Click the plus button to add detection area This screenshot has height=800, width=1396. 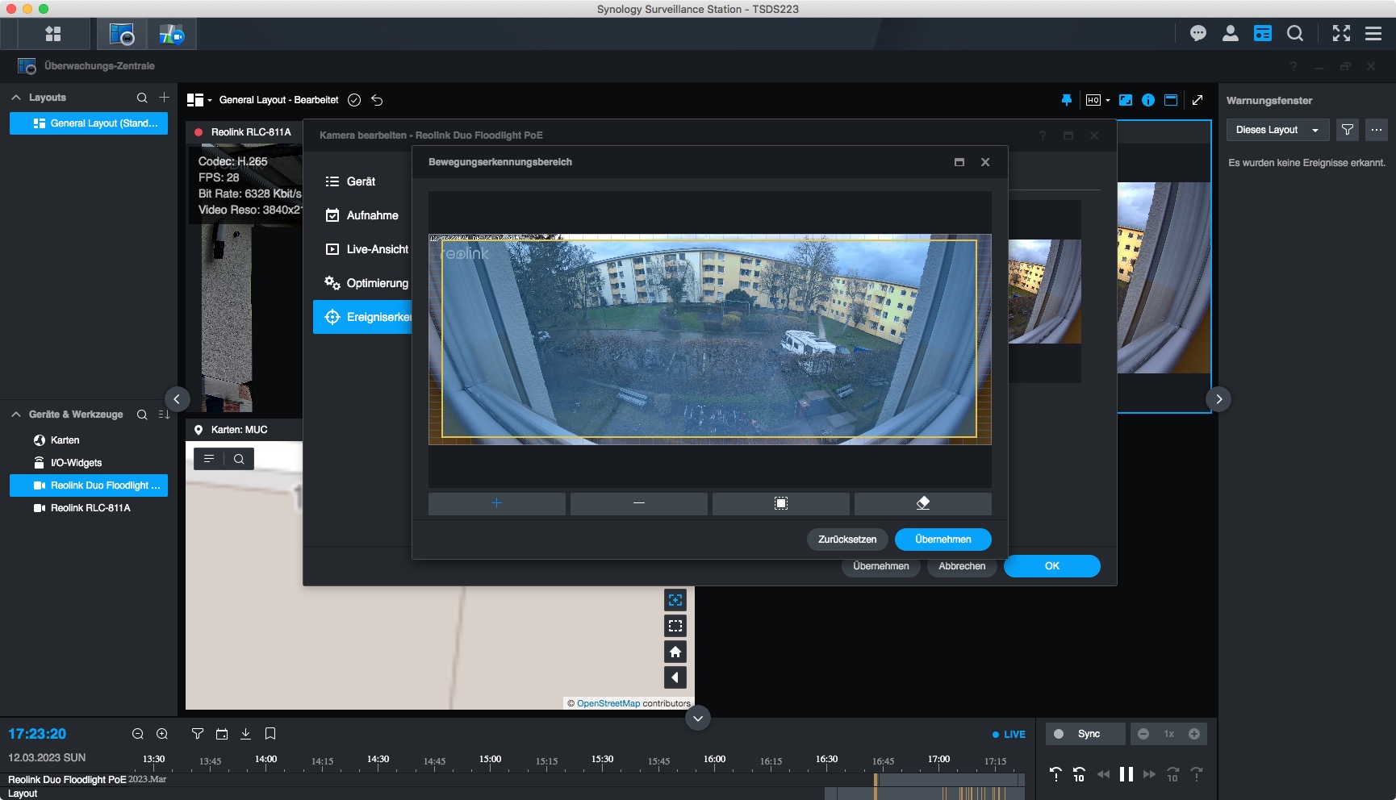(x=496, y=503)
